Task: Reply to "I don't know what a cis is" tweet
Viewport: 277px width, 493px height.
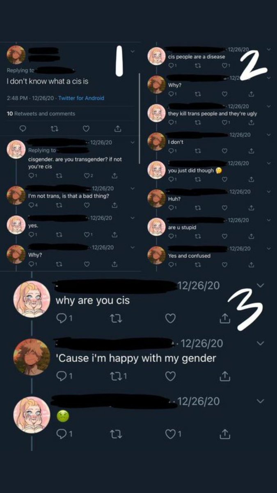Action: [23, 129]
